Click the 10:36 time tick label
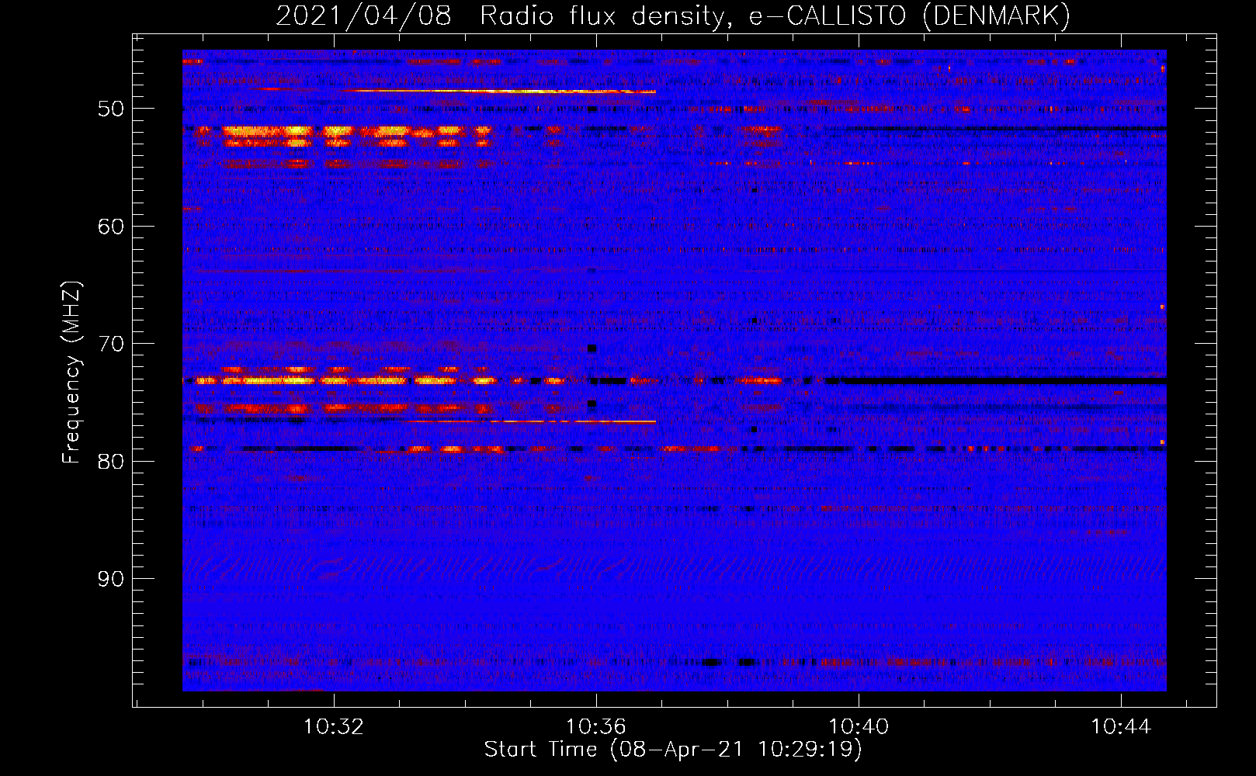Image resolution: width=1256 pixels, height=776 pixels. tap(595, 727)
